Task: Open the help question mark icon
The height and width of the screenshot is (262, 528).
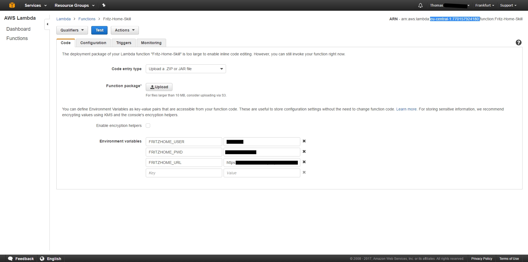Action: point(518,42)
